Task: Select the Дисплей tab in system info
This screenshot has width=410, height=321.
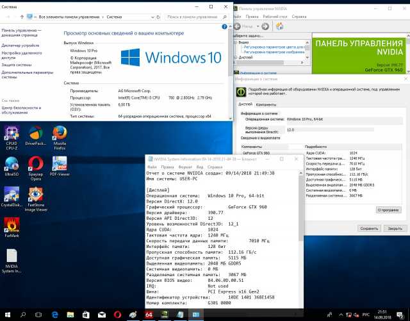Action: (245, 104)
